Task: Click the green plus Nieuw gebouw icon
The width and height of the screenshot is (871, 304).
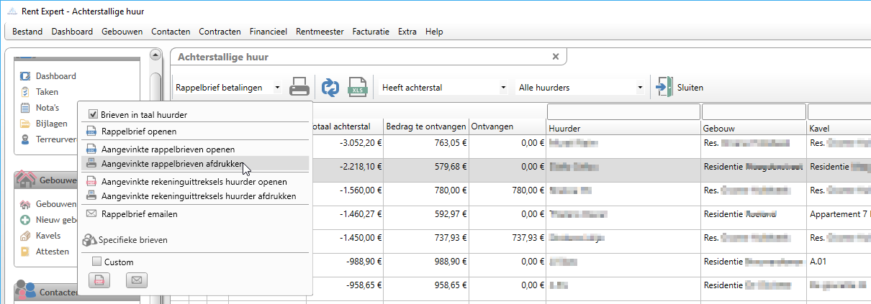Action: (x=26, y=220)
